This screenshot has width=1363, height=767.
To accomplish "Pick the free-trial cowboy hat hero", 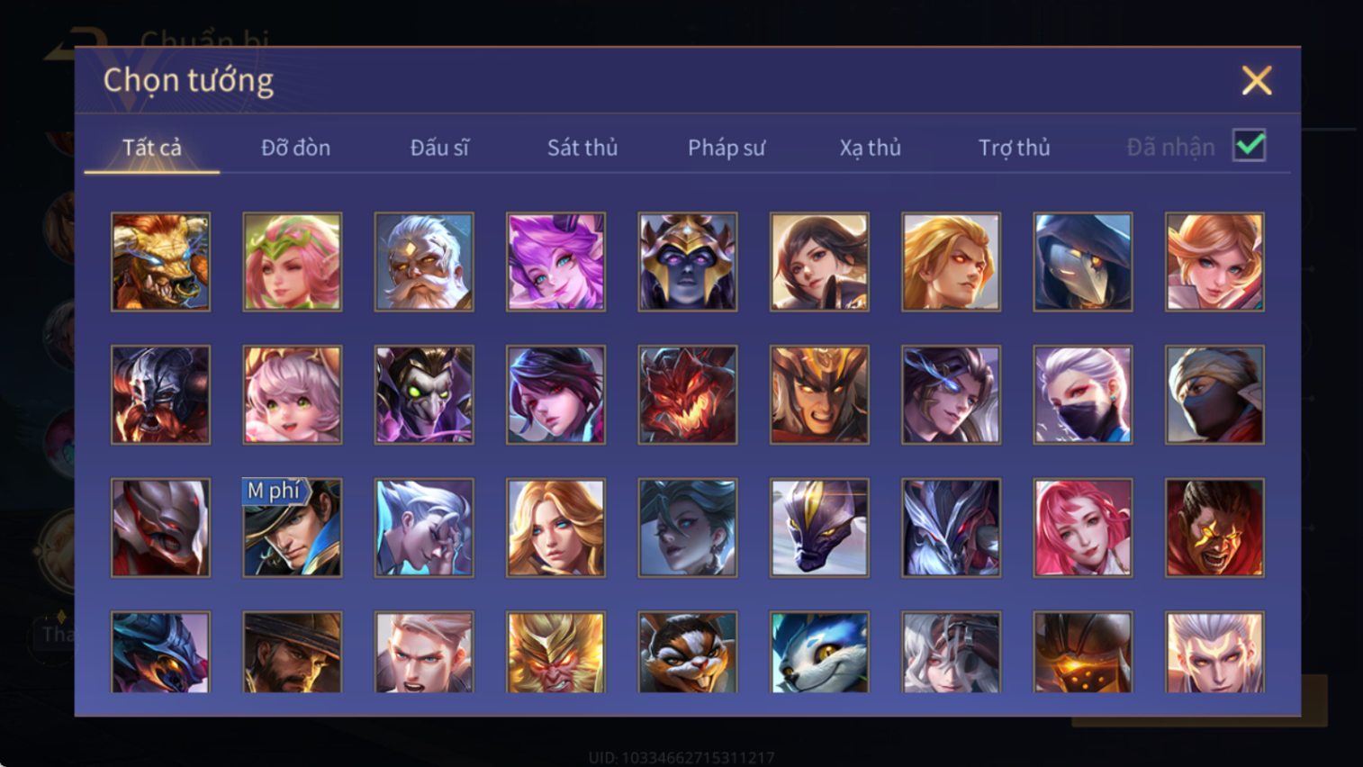I will pyautogui.click(x=293, y=528).
